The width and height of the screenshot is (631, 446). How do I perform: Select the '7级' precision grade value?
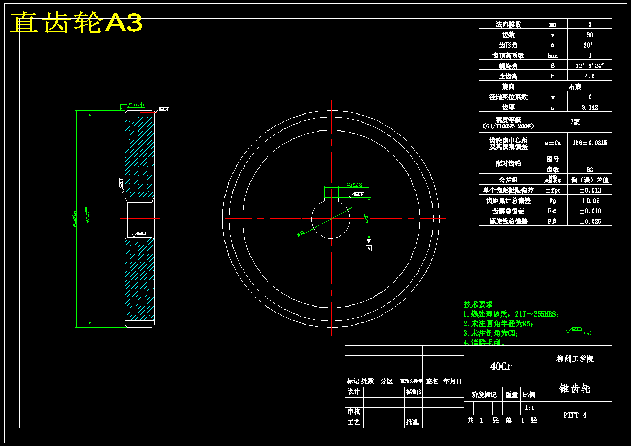(575, 122)
